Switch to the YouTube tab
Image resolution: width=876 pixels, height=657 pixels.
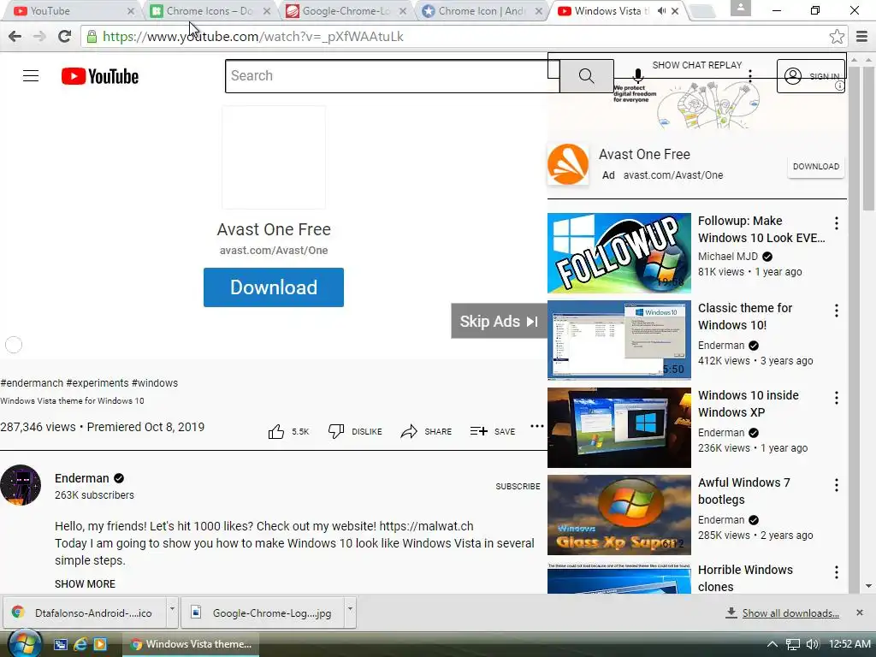pos(74,10)
